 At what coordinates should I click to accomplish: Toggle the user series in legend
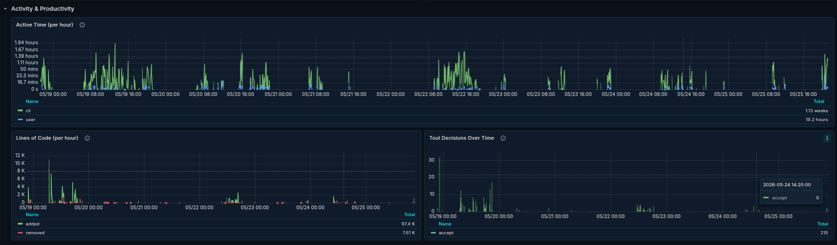click(x=30, y=120)
